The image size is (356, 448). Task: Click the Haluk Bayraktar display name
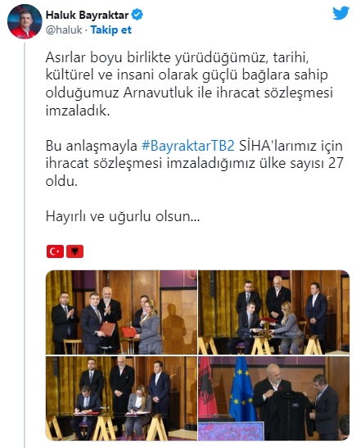pos(87,15)
